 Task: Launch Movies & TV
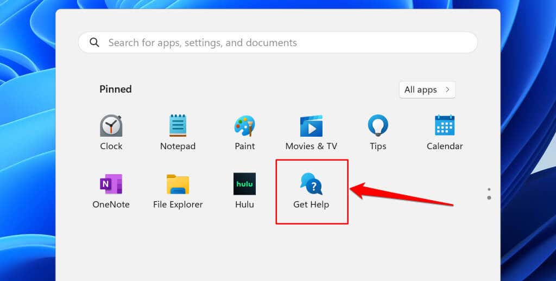[x=311, y=132]
